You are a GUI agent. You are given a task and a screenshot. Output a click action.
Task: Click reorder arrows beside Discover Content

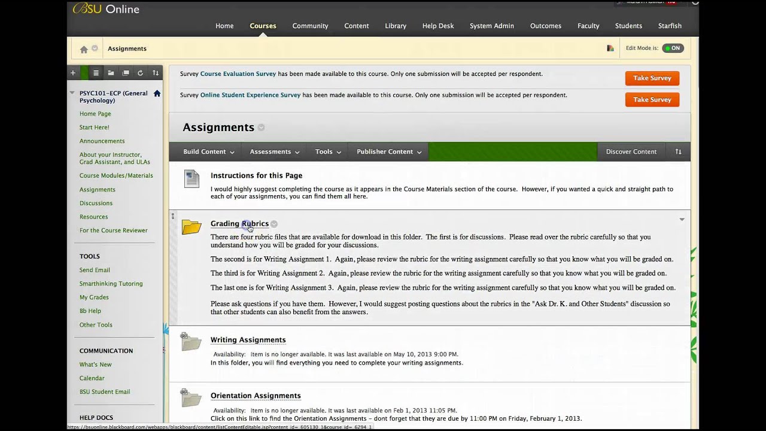tap(678, 151)
